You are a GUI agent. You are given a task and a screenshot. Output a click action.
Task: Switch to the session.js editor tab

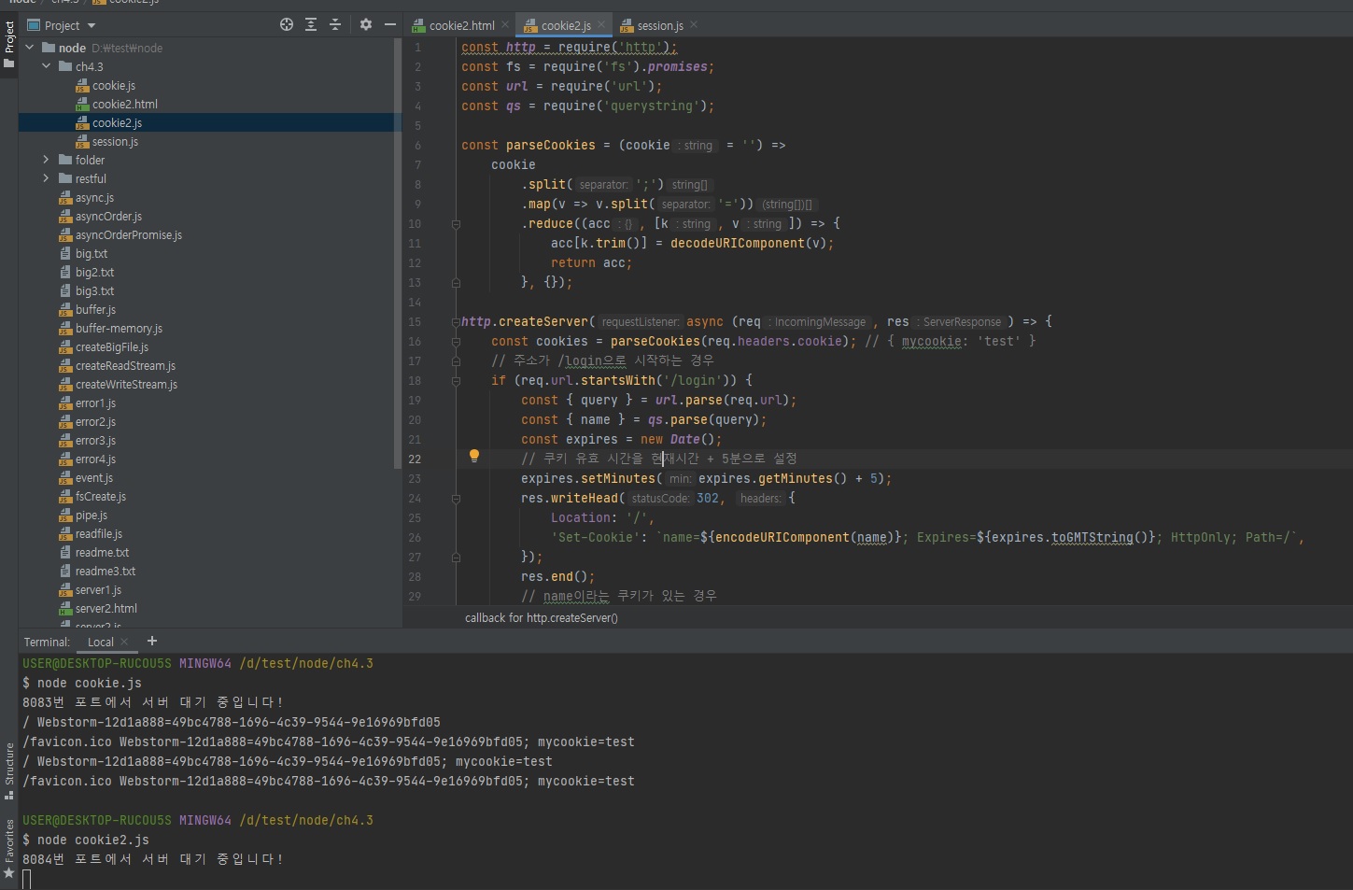[659, 26]
